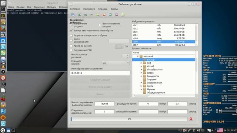The width and height of the screenshot is (237, 133).
Task: Select the 'Общедоступные' folder in tree
Action: point(156,93)
